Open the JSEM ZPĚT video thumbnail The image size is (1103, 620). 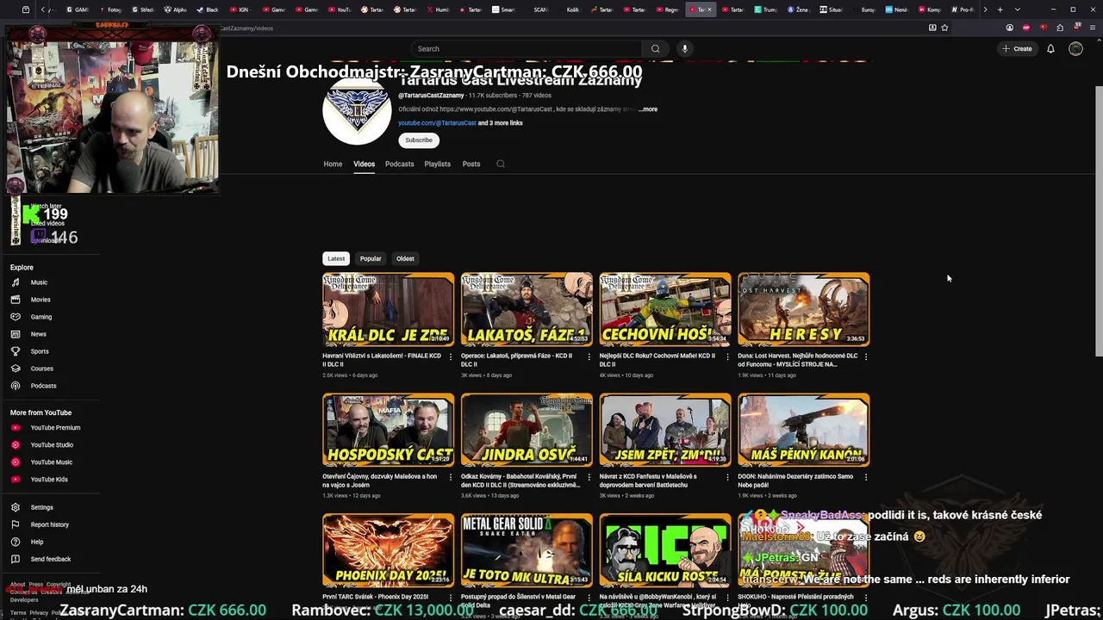[665, 430]
